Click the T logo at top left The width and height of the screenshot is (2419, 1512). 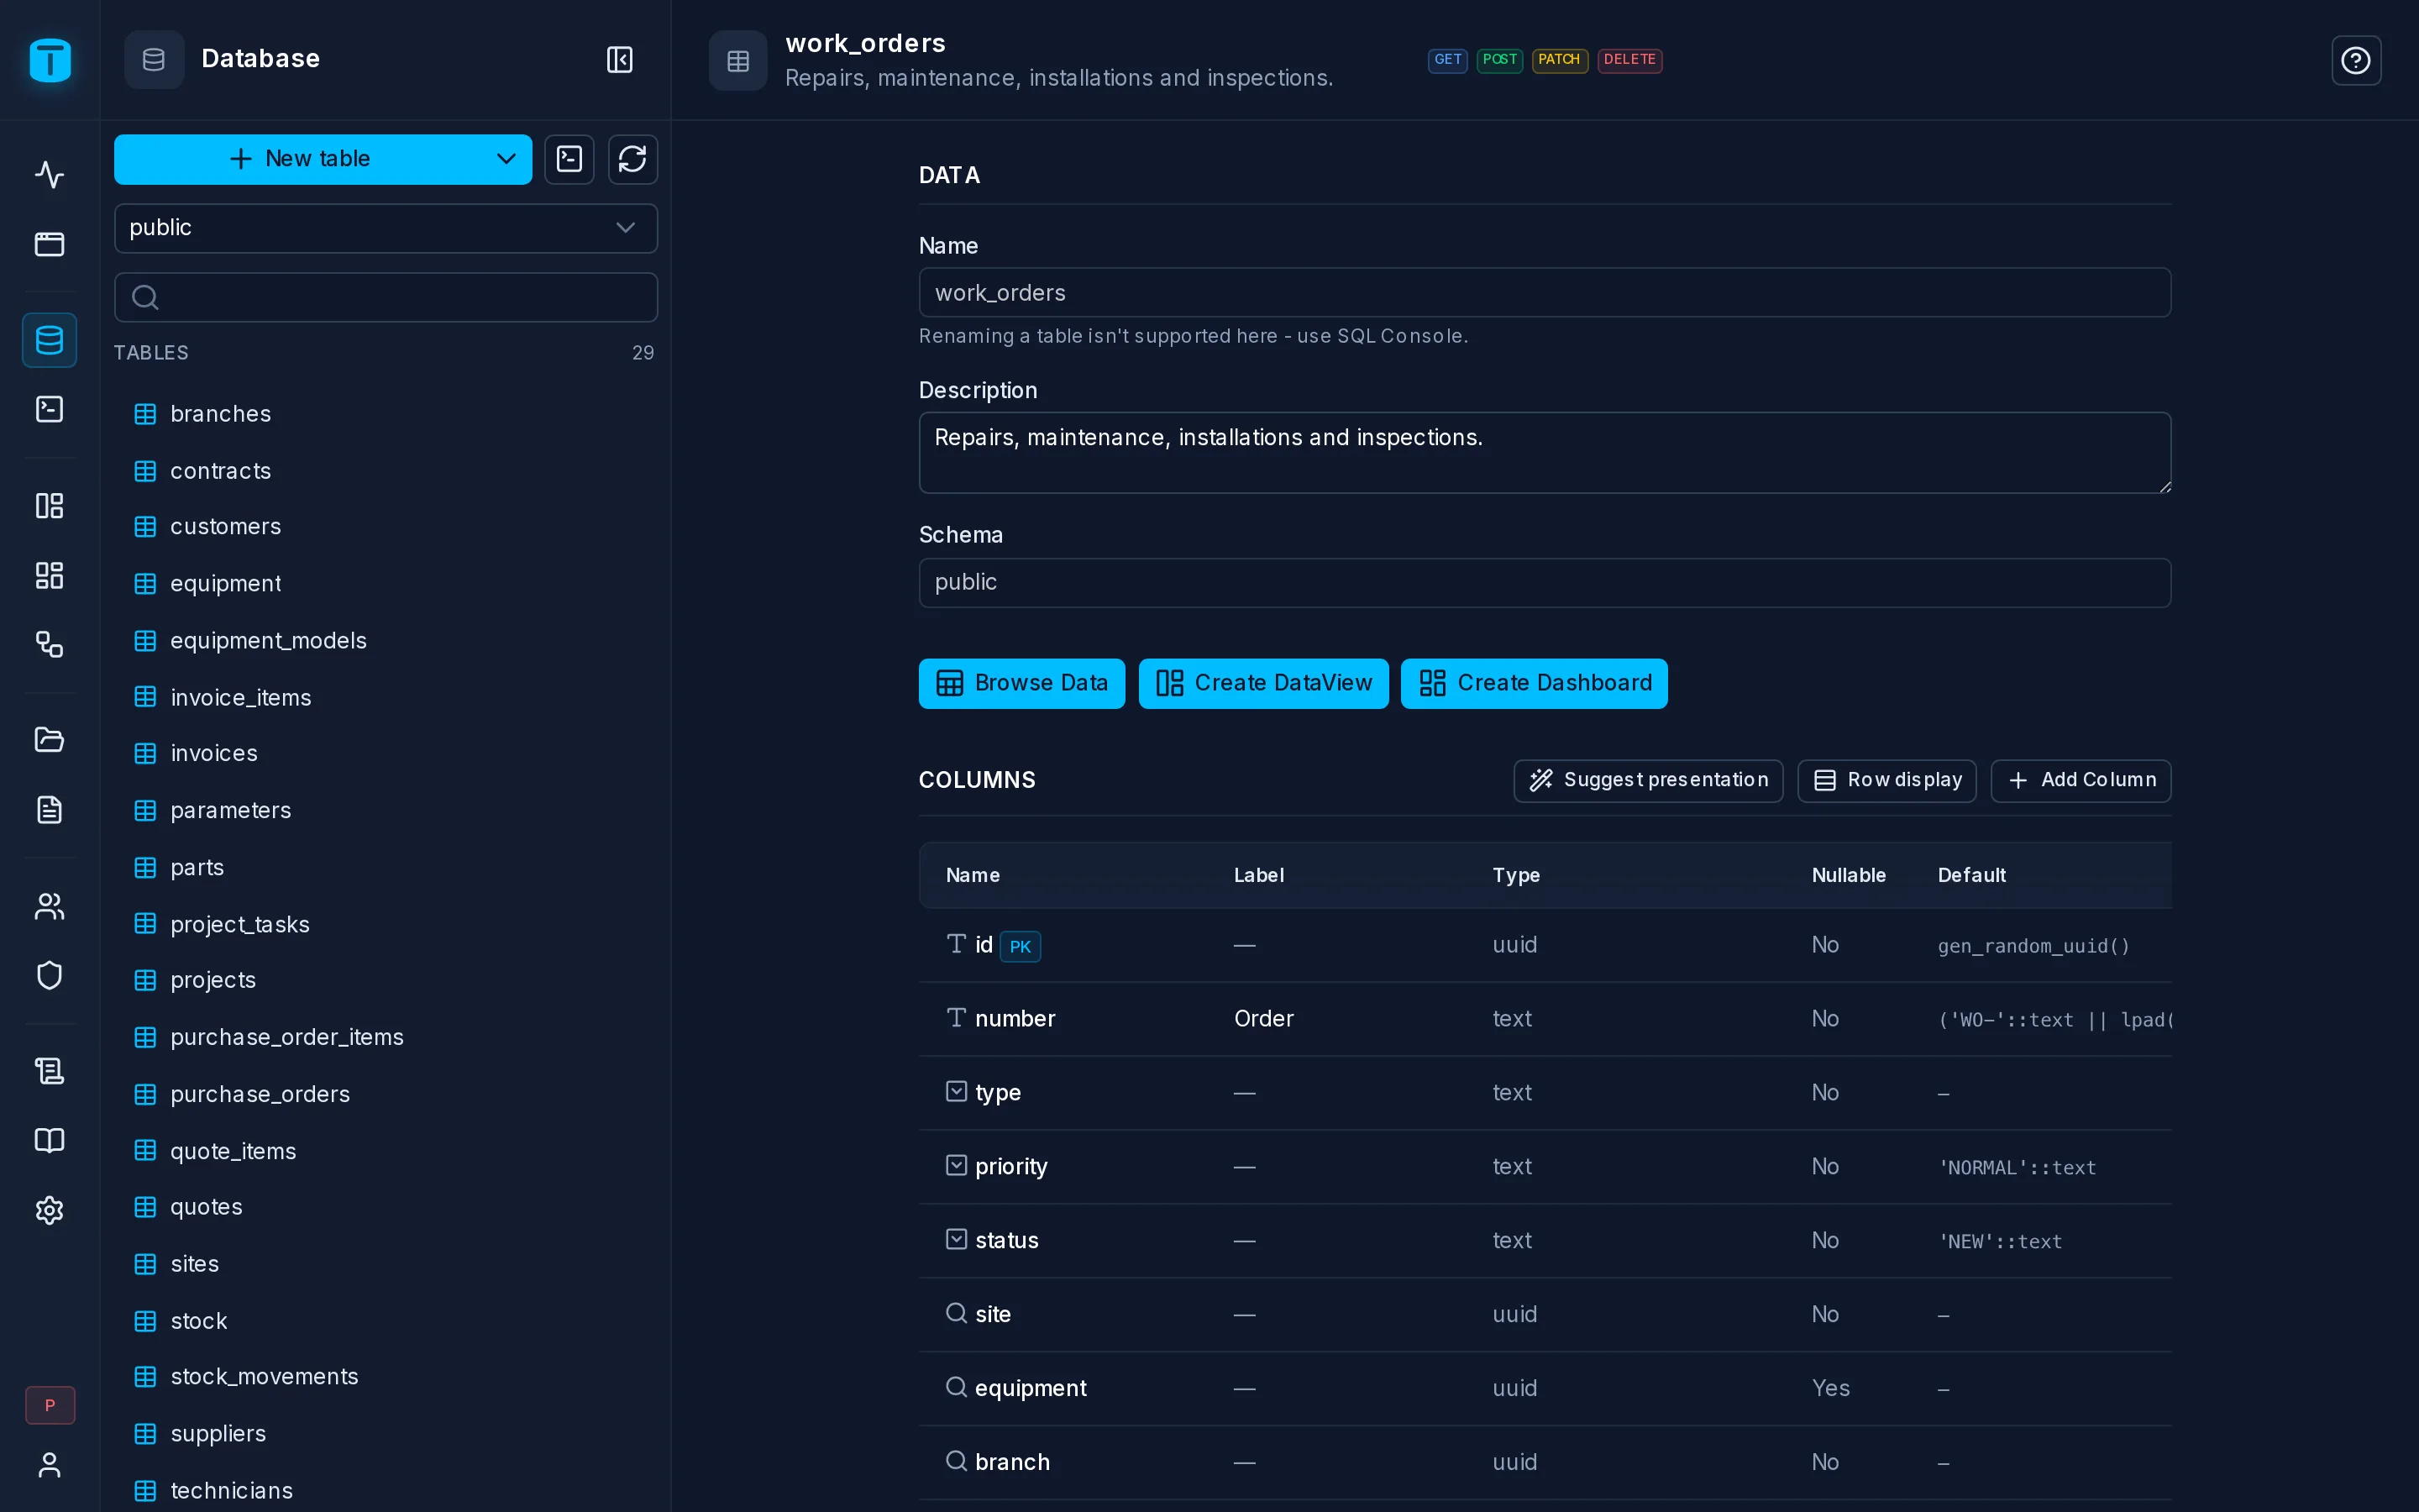point(50,60)
